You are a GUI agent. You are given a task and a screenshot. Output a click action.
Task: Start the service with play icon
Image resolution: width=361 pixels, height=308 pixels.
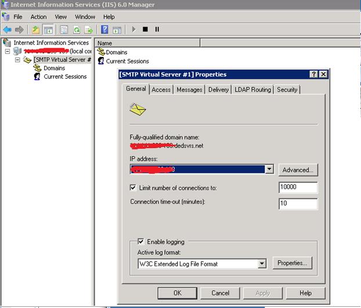[133, 29]
